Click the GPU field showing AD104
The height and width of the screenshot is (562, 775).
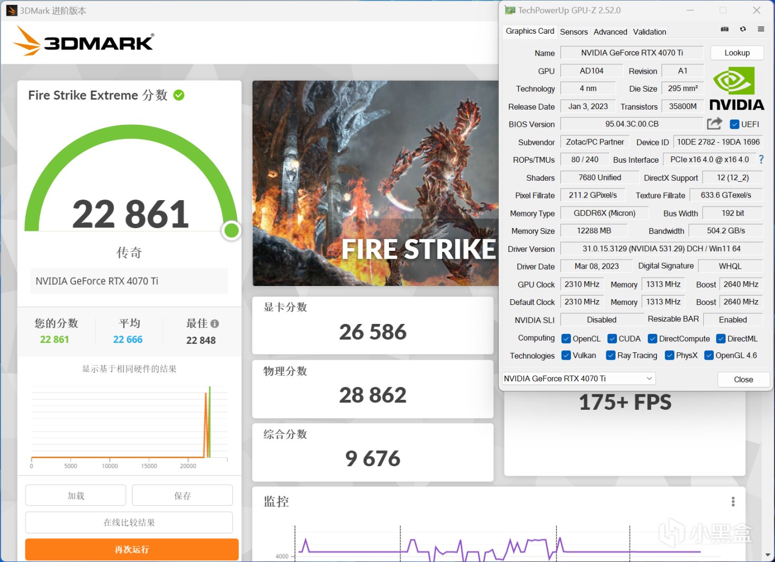pos(592,71)
